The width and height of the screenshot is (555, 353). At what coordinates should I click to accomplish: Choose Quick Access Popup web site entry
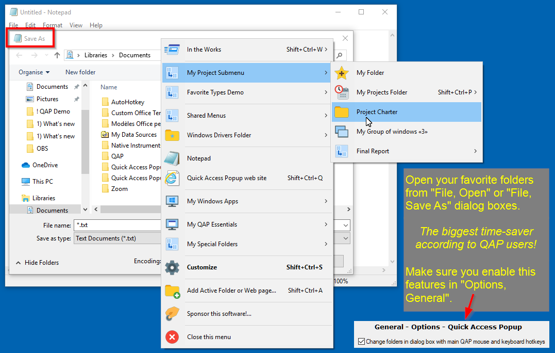point(247,178)
